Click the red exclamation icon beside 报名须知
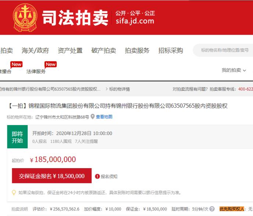253x216 pixels. coord(97,176)
